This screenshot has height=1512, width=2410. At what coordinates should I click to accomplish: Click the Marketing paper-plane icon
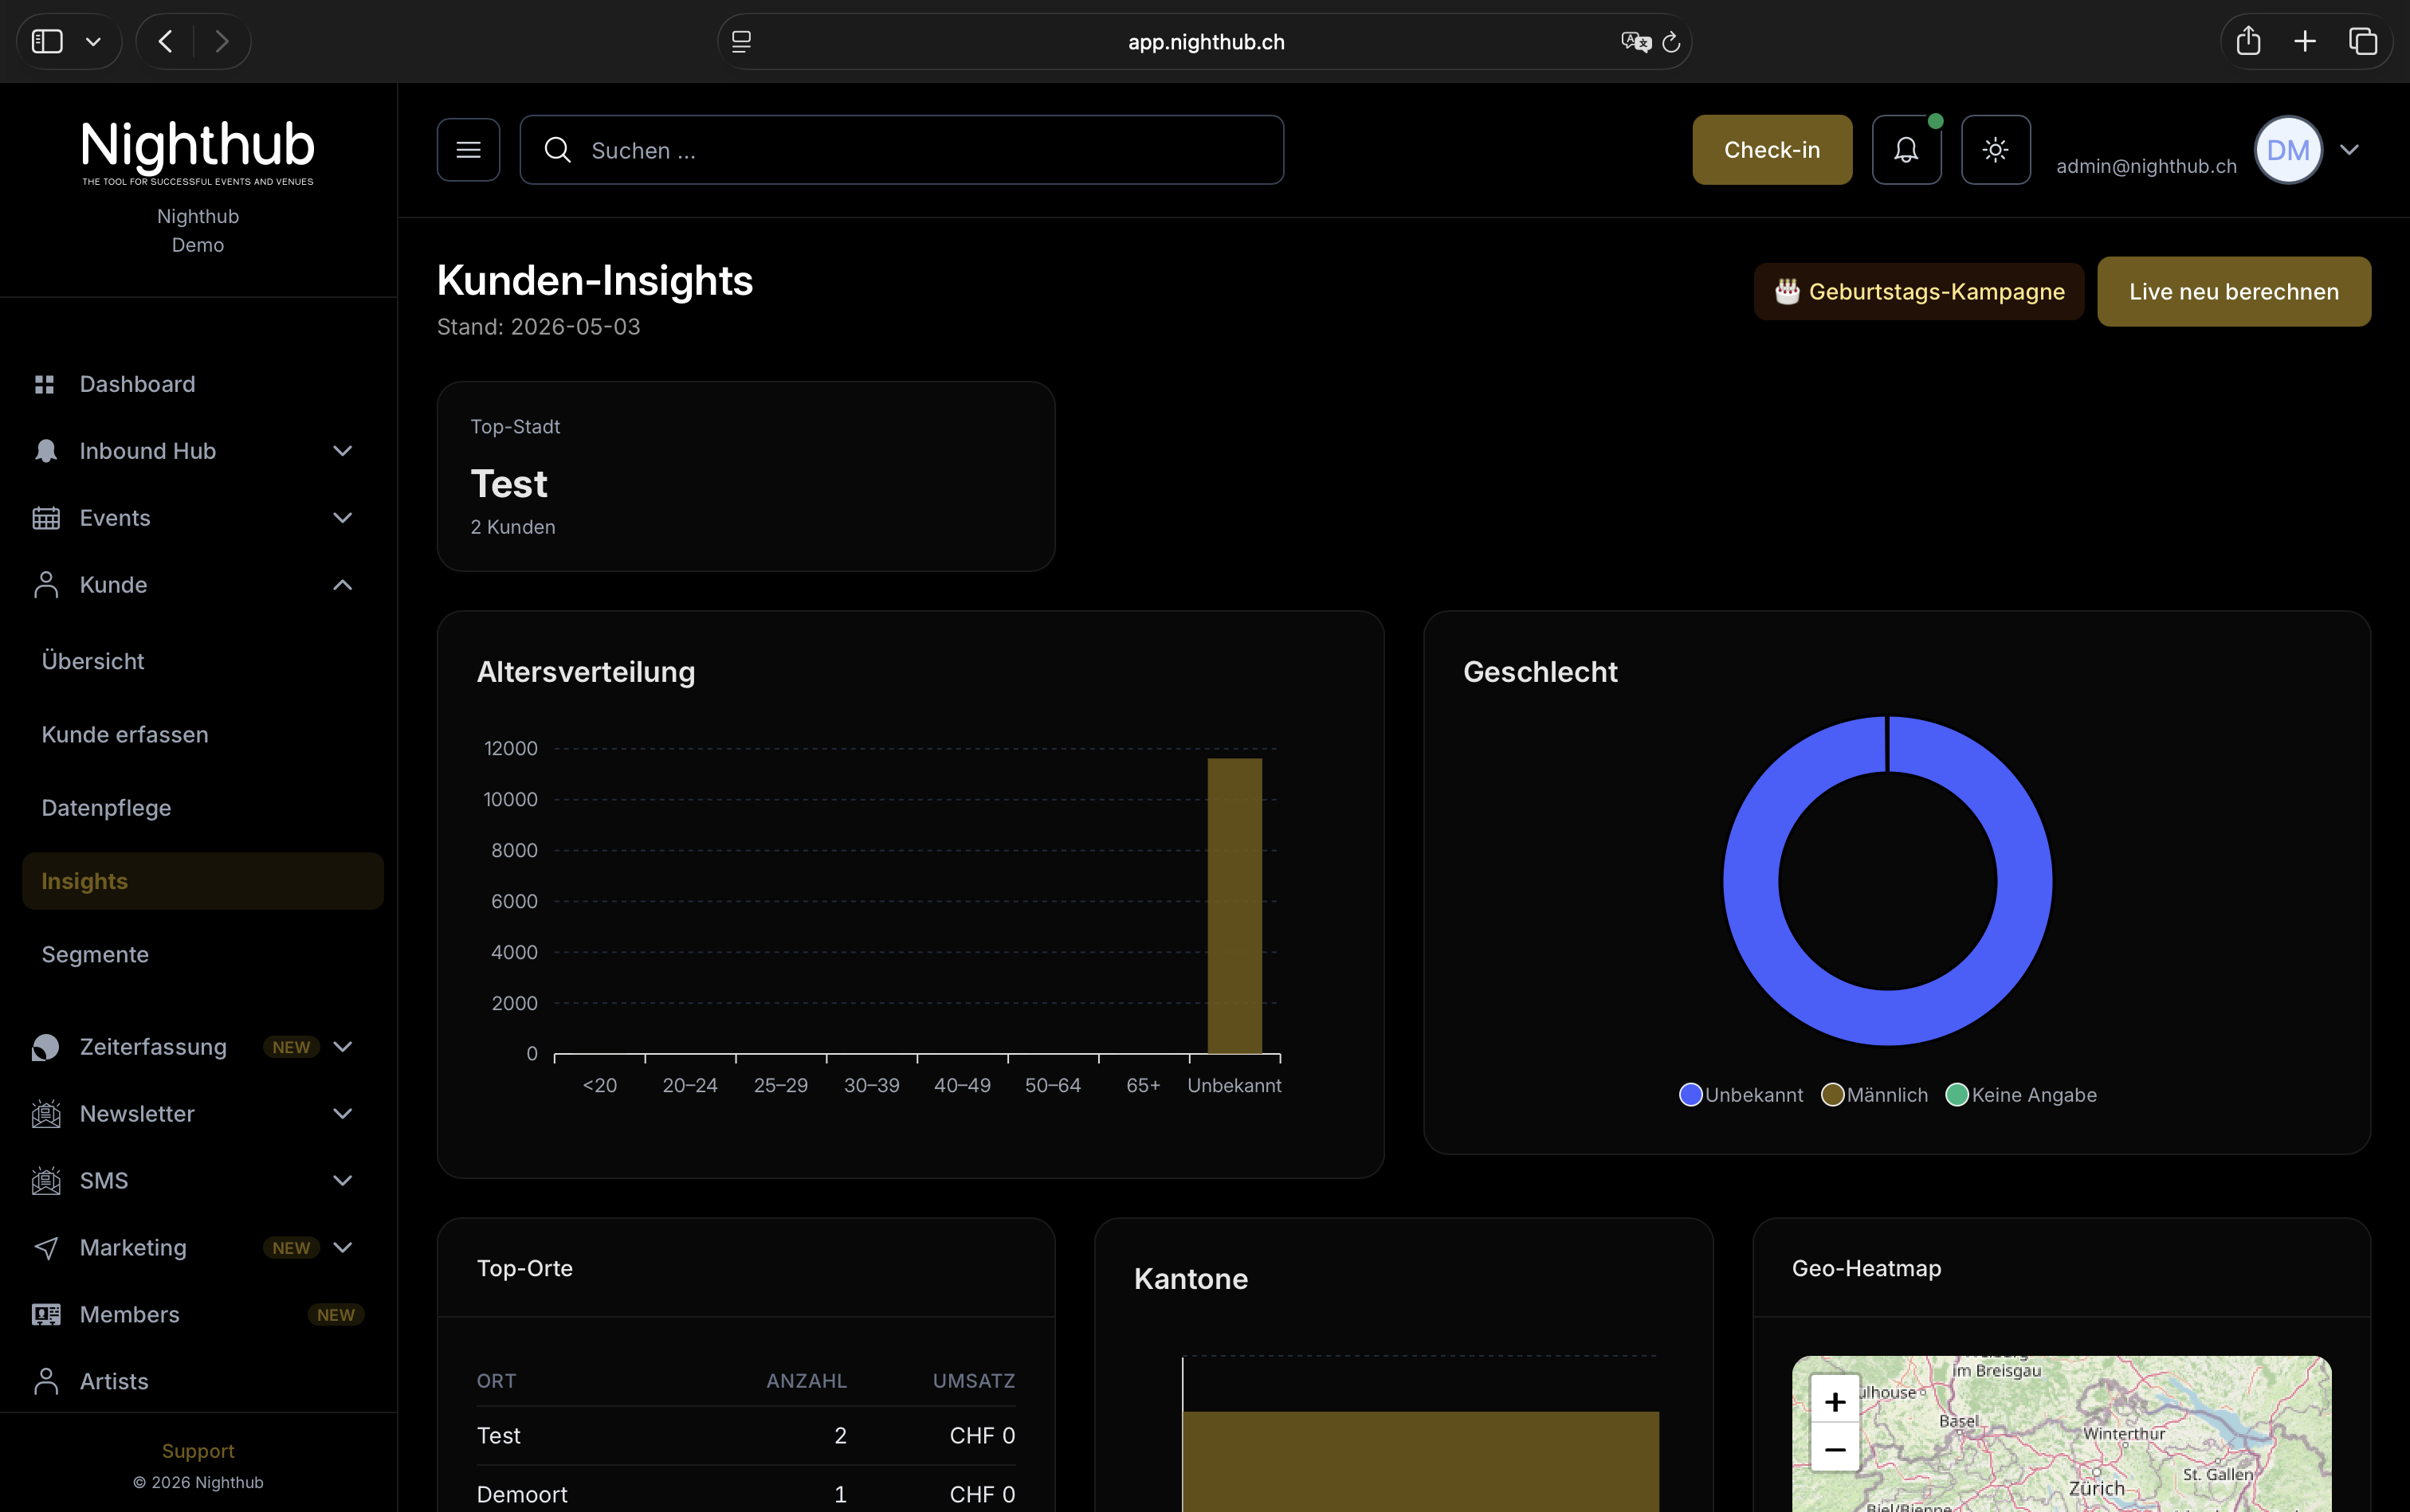pos(46,1248)
